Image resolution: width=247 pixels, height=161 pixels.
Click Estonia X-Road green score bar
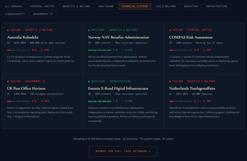pyautogui.click(x=99, y=101)
